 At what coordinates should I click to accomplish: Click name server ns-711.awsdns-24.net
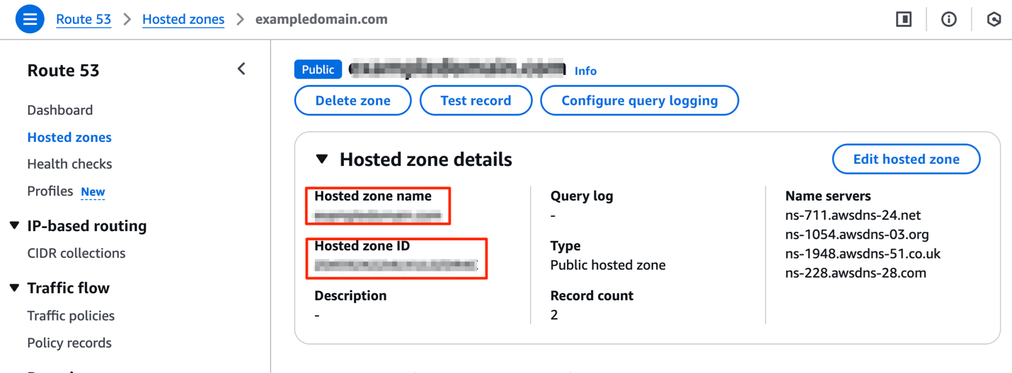tap(853, 215)
